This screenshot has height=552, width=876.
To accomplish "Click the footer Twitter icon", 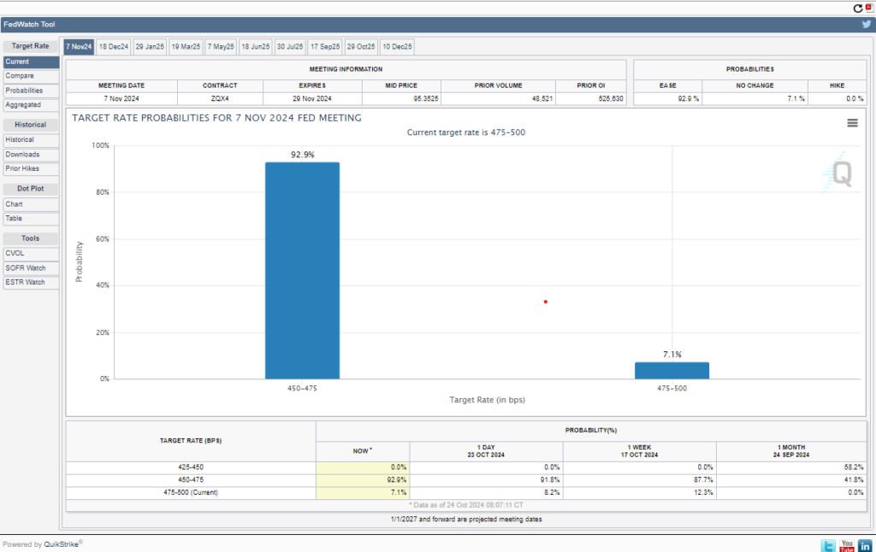I will coord(828,545).
